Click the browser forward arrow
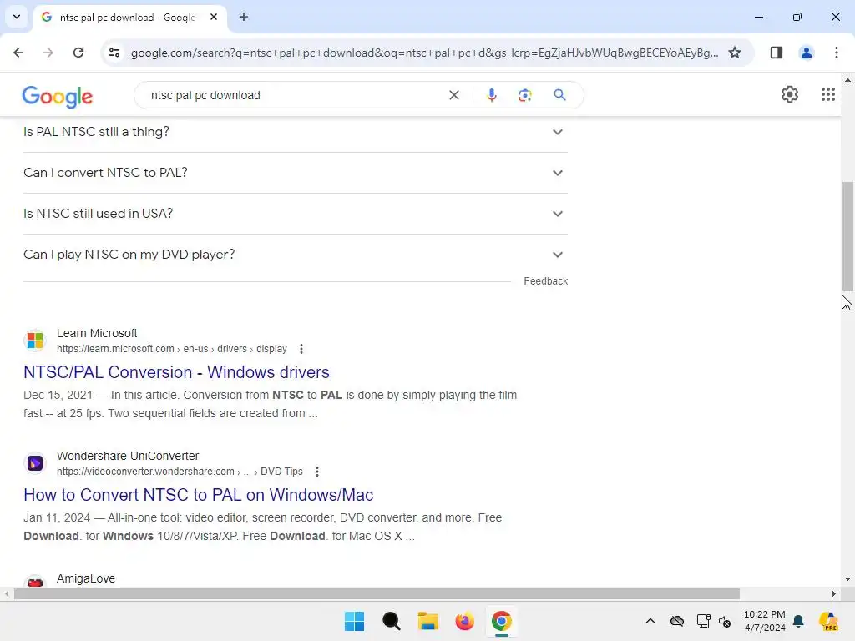Image resolution: width=855 pixels, height=641 pixels. pyautogui.click(x=48, y=53)
